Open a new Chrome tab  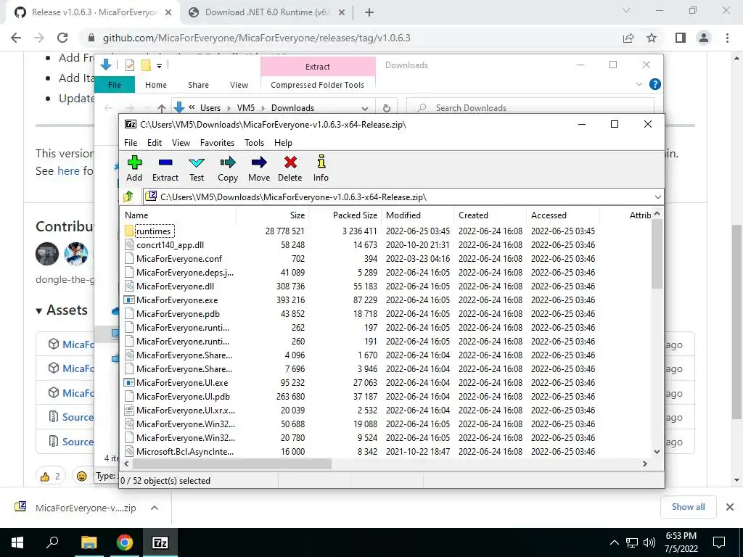click(x=369, y=12)
